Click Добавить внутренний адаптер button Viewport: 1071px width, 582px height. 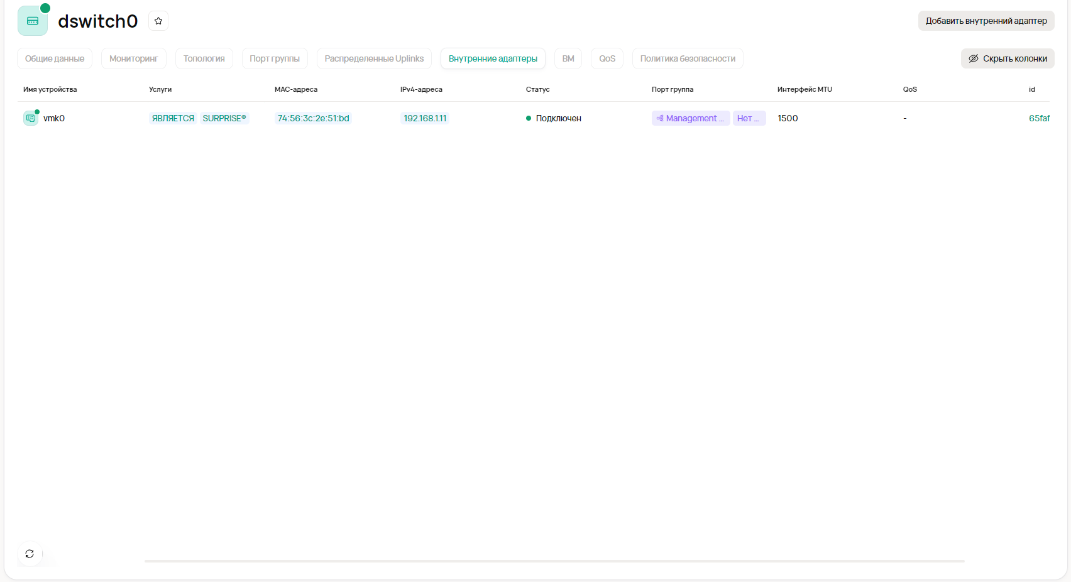986,21
